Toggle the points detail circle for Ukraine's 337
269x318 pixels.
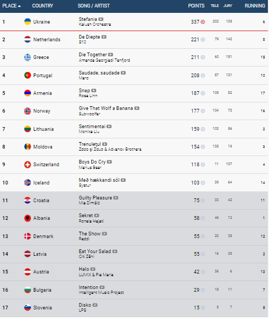pos(203,22)
